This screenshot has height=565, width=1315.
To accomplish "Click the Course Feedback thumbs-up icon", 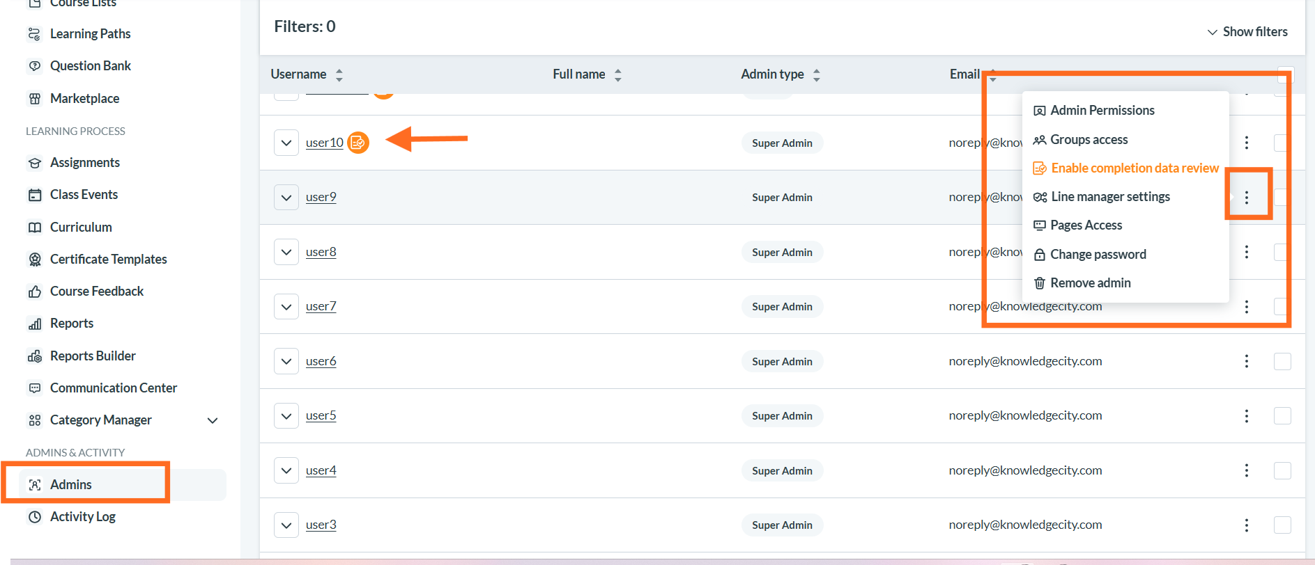I will 34,292.
